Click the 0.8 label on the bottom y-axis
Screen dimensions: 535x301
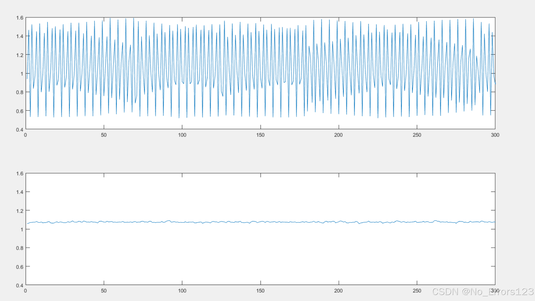pos(20,248)
